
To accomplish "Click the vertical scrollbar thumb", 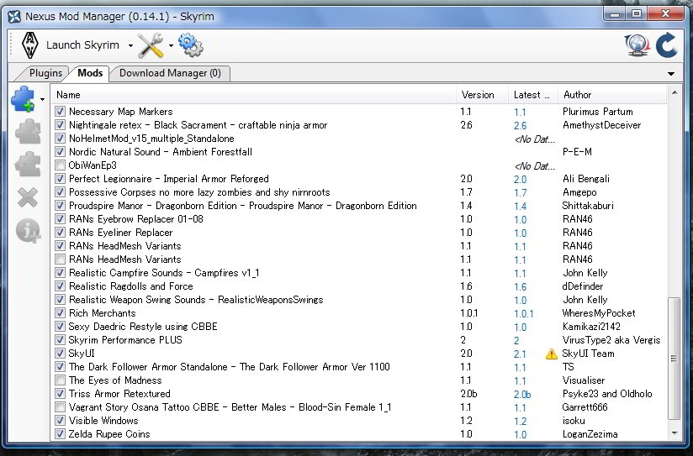I will point(674,358).
